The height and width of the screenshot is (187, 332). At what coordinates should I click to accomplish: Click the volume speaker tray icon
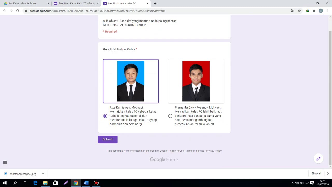pos(302,183)
